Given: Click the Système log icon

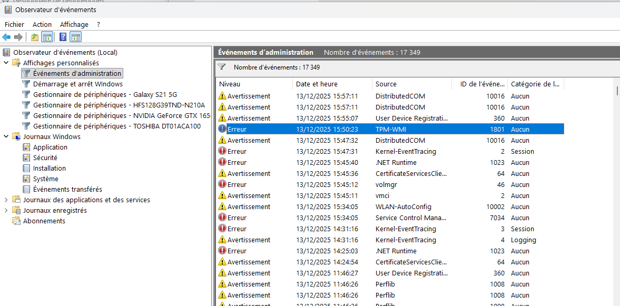Looking at the screenshot, I should [x=26, y=179].
